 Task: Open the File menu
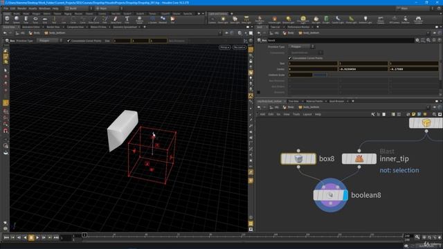6,8
